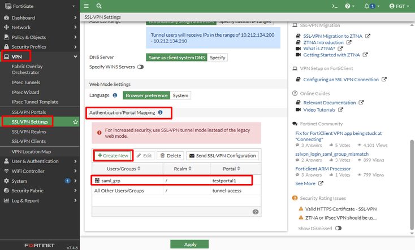The height and width of the screenshot is (250, 415).
Task: Expand Log & Report menu
Action: 40,200
